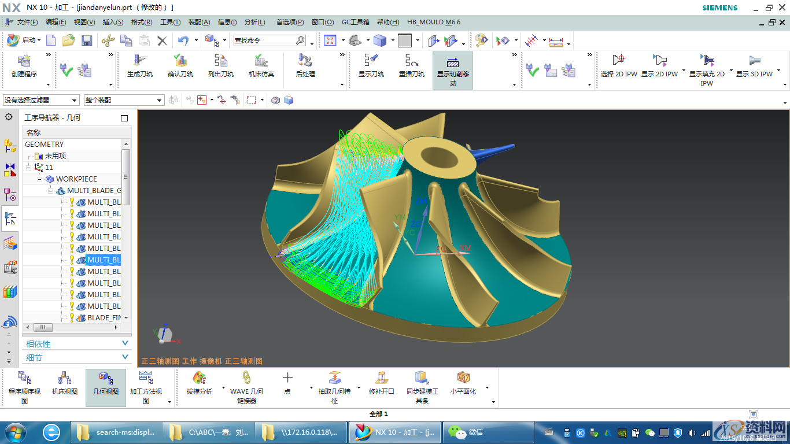
Task: Open the Tools (工具) menu
Action: point(170,22)
